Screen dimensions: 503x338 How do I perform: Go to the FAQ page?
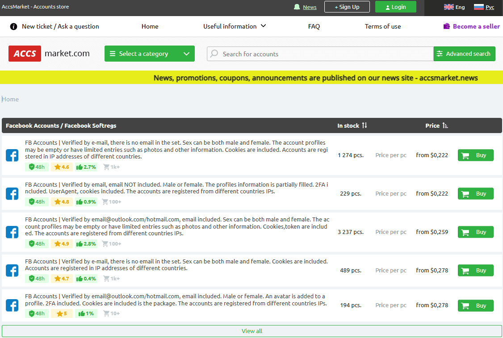314,26
